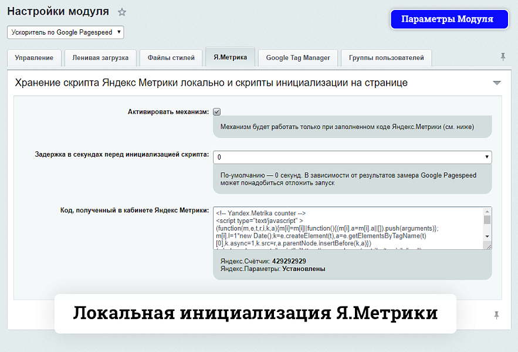The width and height of the screenshot is (518, 352).
Task: Switch to the Google Tag Manager tab
Action: [298, 58]
